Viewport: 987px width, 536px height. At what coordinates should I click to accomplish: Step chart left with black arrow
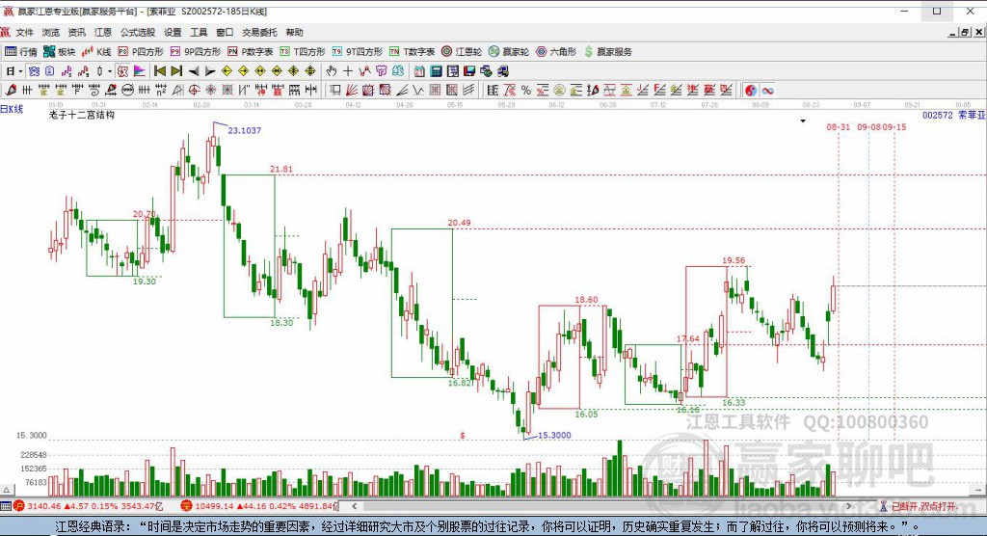194,71
